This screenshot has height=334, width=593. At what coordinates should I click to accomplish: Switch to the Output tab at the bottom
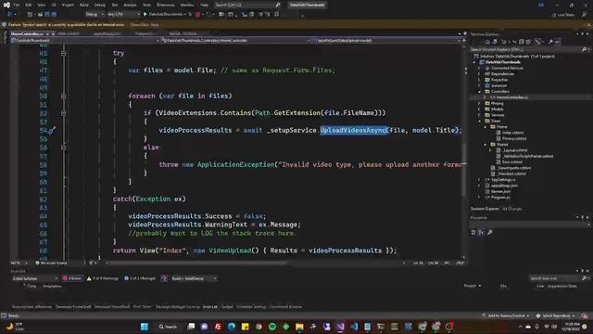click(x=227, y=307)
